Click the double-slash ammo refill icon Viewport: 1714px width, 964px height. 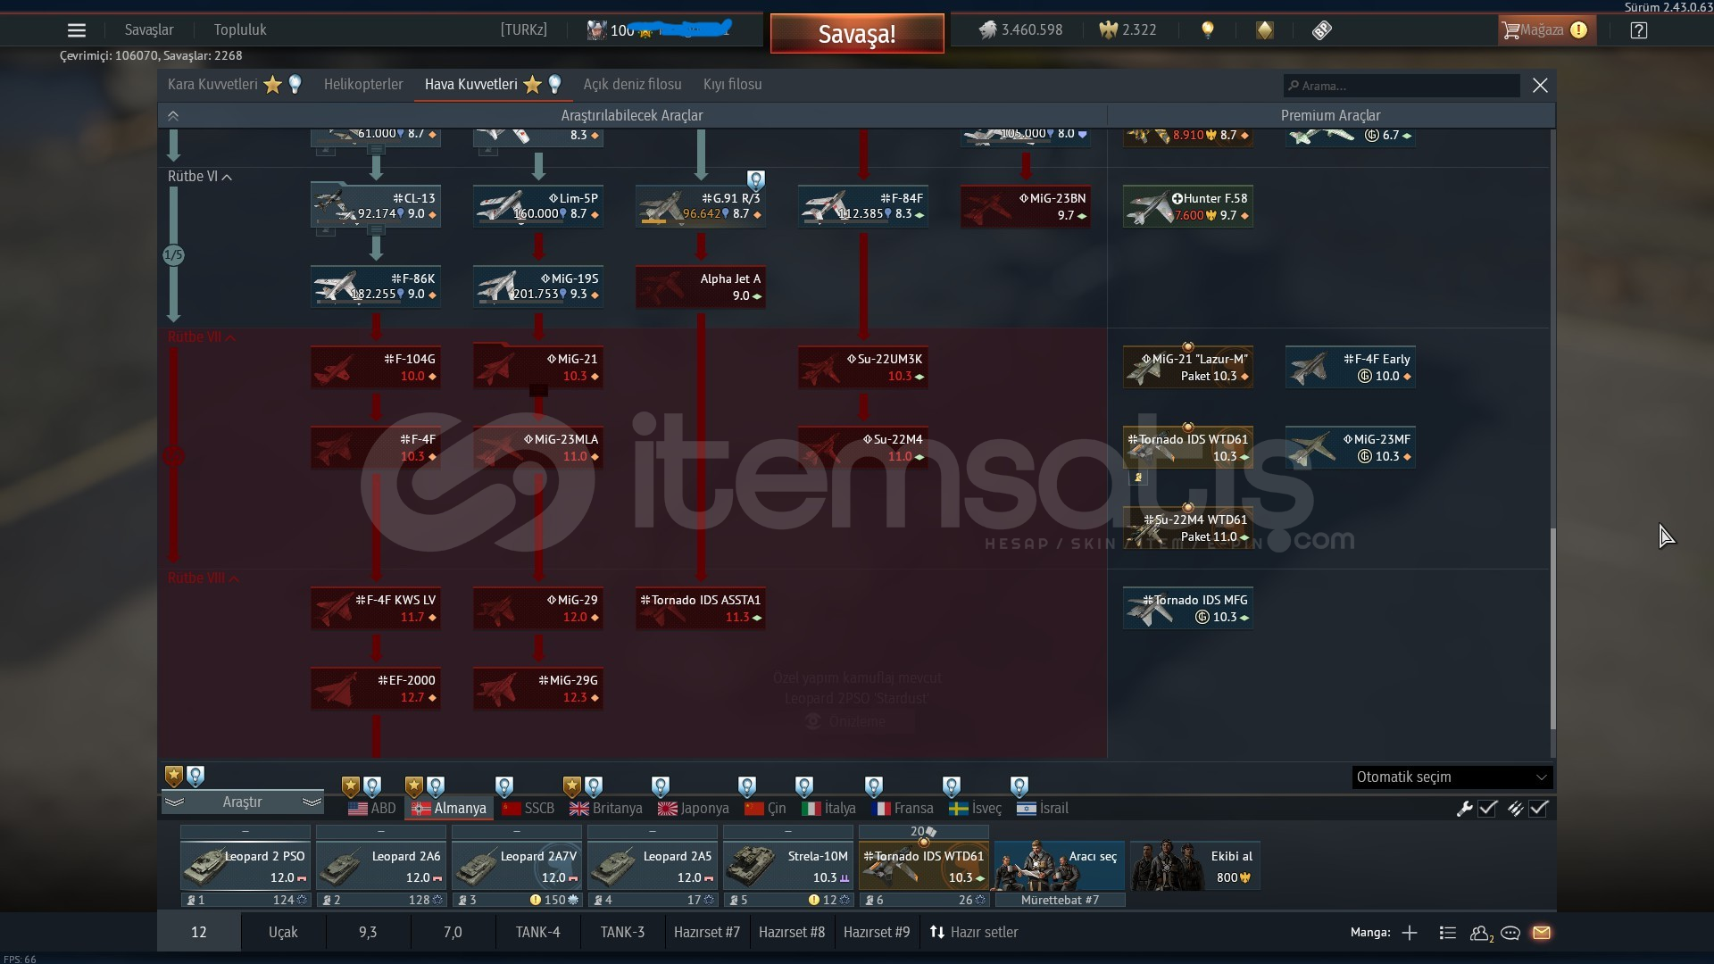click(x=1515, y=809)
